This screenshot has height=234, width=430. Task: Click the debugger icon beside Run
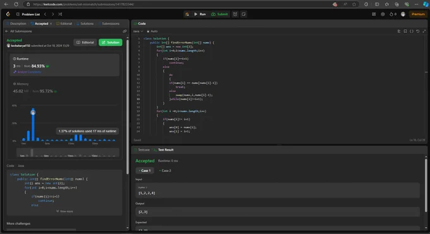(187, 15)
